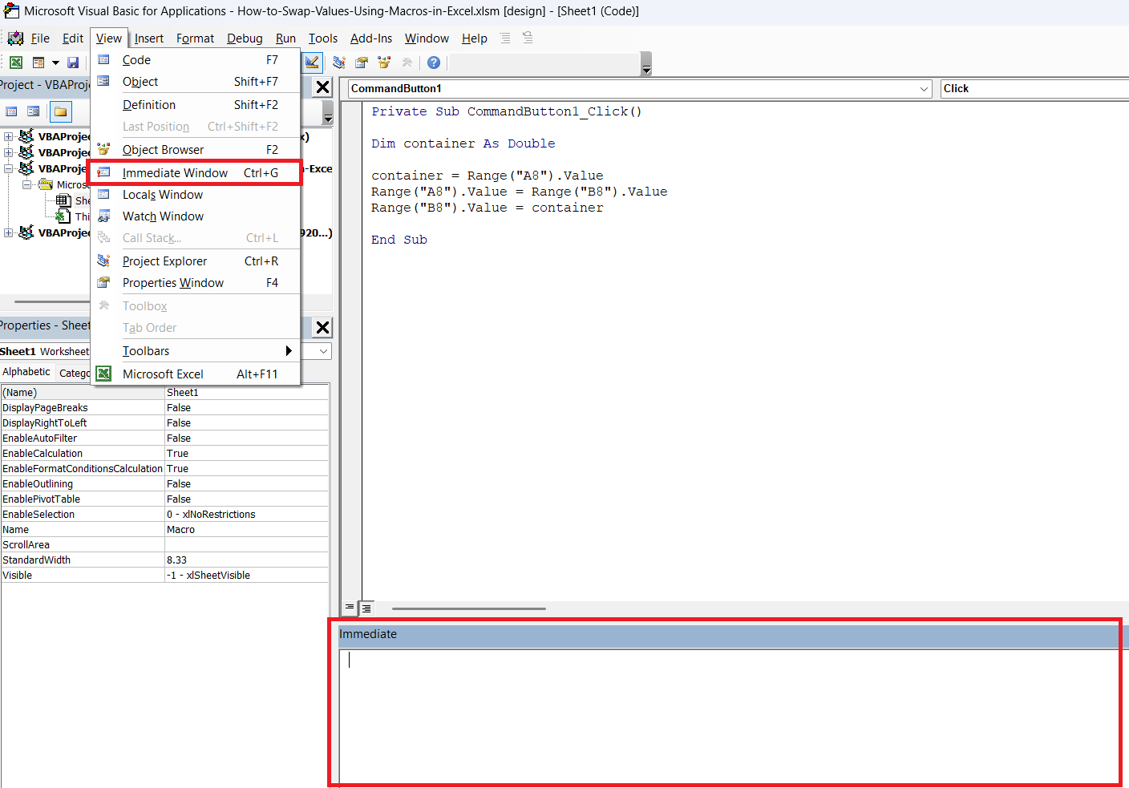Click the Visible property value xlSheetVisible
The height and width of the screenshot is (788, 1129).
point(247,576)
